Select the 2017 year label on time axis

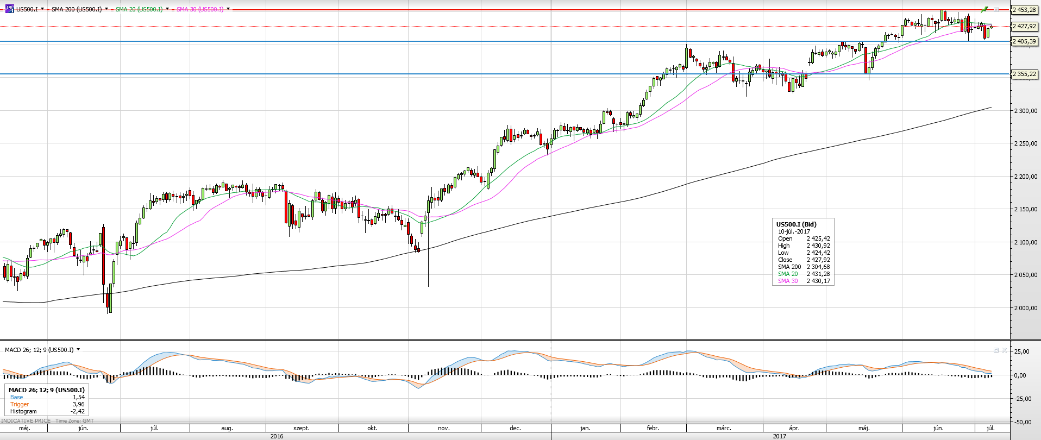(x=779, y=436)
